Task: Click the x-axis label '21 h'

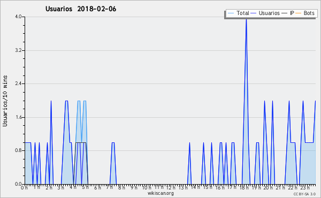Action: point(280,187)
